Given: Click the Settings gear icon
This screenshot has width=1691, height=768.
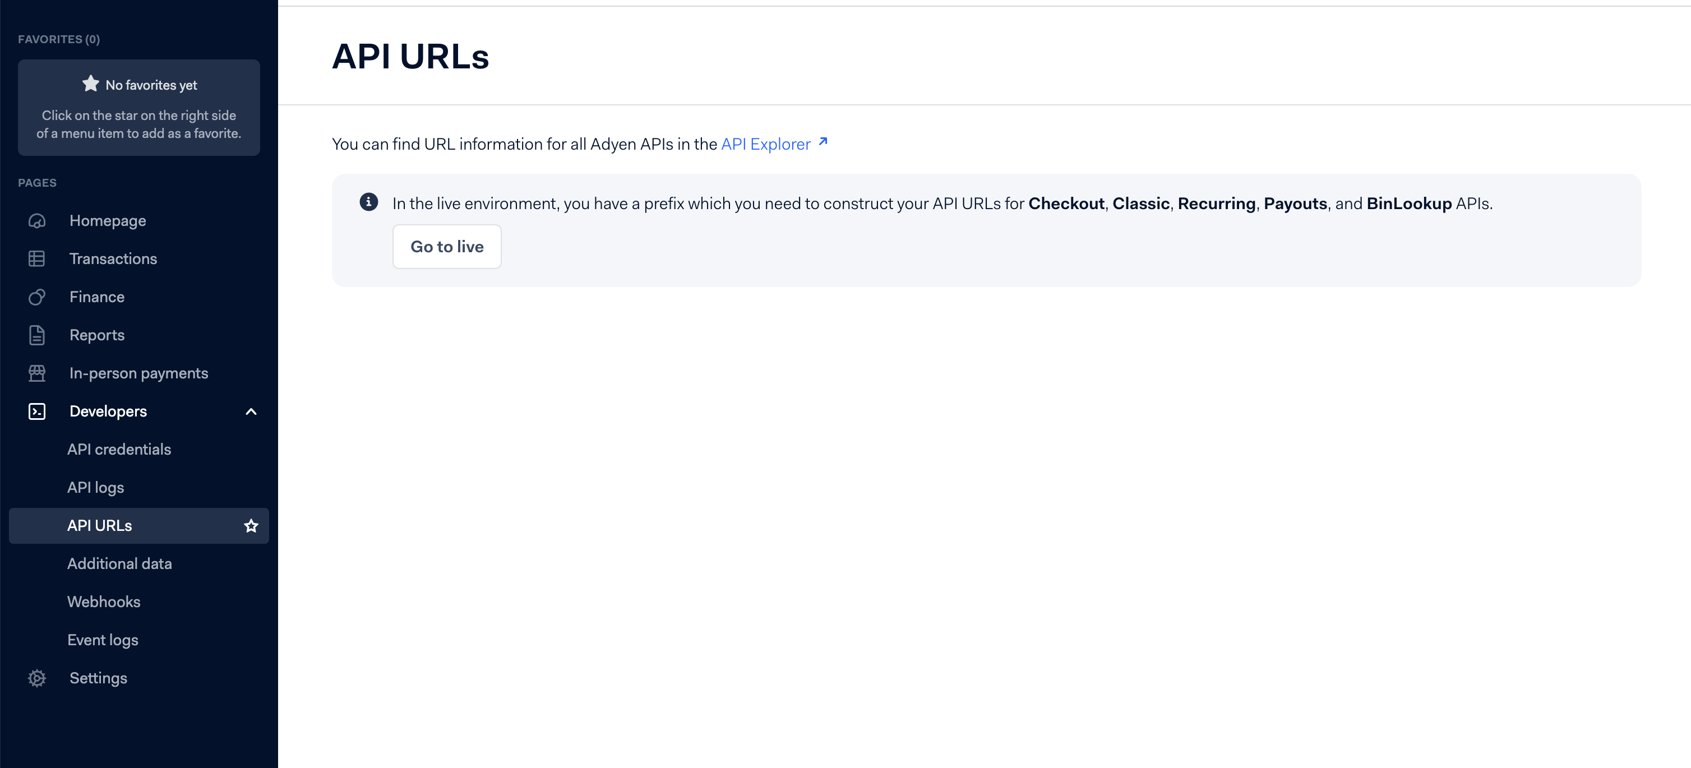Looking at the screenshot, I should (37, 678).
